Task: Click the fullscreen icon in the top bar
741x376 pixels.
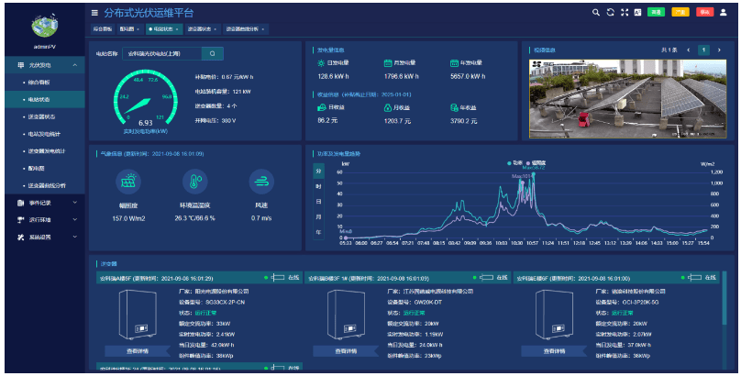Action: [x=625, y=13]
